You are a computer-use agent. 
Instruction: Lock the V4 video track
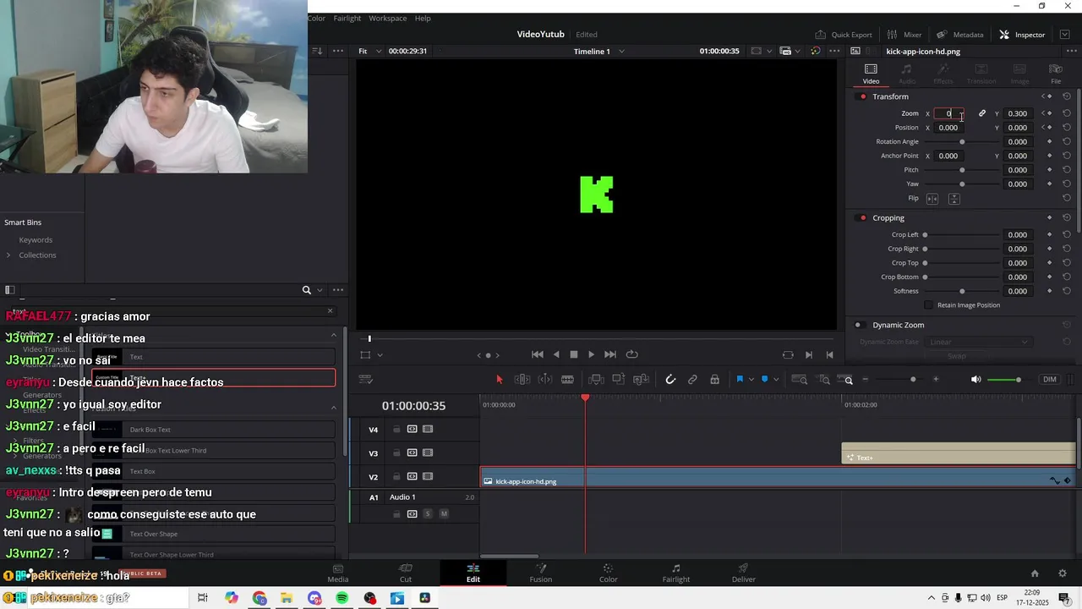click(x=396, y=430)
